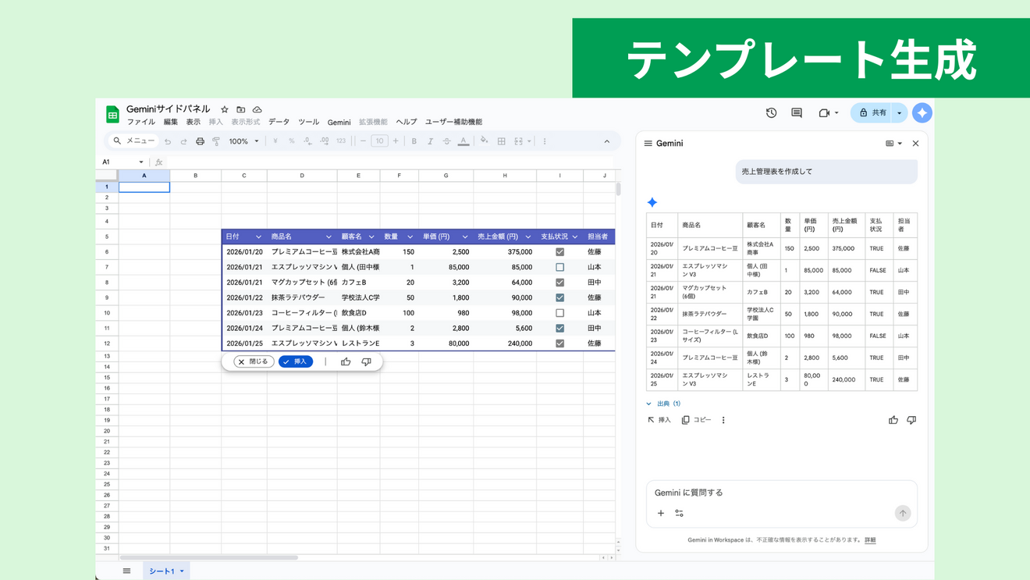Toggle payment checkbox for レストランE row
Image resolution: width=1030 pixels, height=580 pixels.
point(559,343)
